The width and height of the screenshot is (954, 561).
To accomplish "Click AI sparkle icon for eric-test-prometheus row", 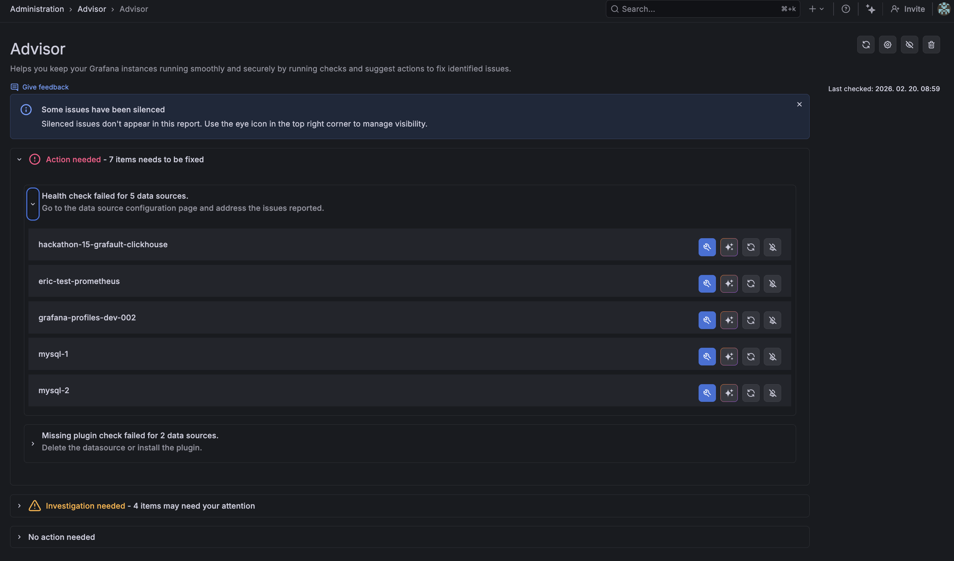I will click(x=729, y=284).
